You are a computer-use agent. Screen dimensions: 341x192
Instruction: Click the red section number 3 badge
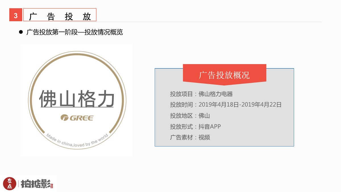16,15
